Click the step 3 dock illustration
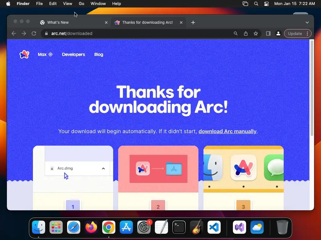Screen dimensions: 321x240 pyautogui.click(x=243, y=169)
